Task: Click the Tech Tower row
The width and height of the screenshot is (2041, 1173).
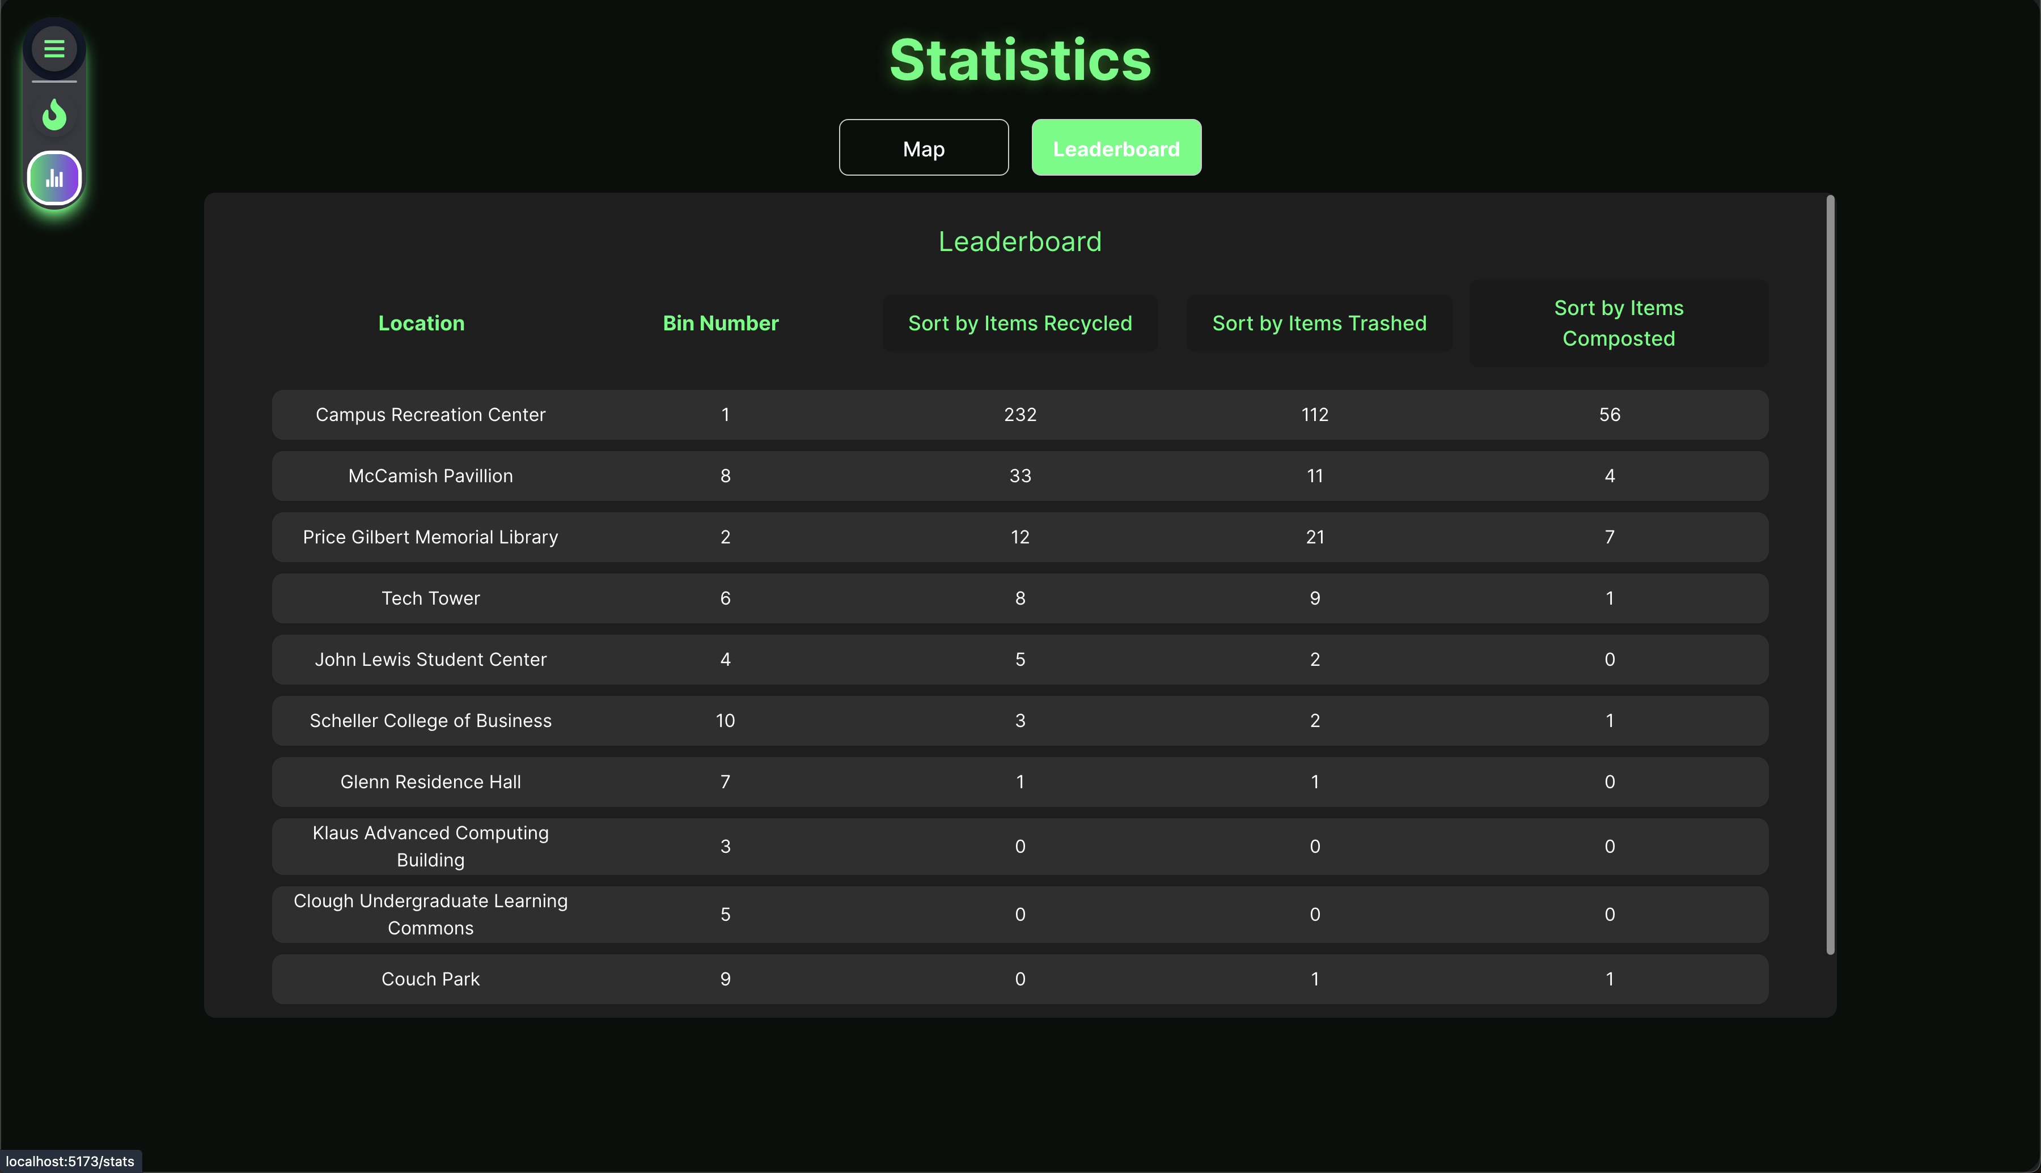Action: 430,598
